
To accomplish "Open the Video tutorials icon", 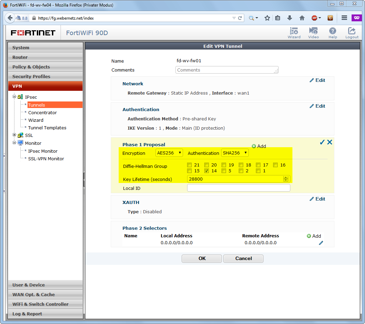I will point(313,33).
